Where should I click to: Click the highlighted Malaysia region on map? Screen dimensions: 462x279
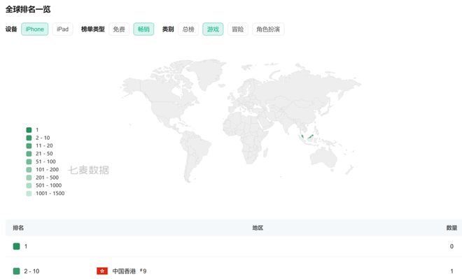[x=311, y=136]
